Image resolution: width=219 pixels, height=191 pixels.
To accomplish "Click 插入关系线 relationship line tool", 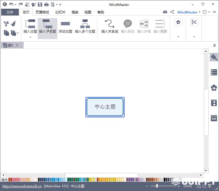I will pyautogui.click(x=109, y=26).
